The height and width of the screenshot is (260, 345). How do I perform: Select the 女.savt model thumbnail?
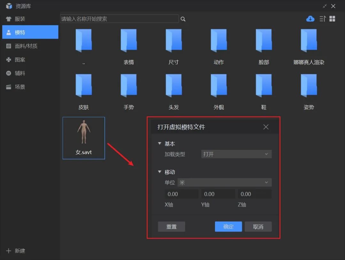[x=83, y=136]
